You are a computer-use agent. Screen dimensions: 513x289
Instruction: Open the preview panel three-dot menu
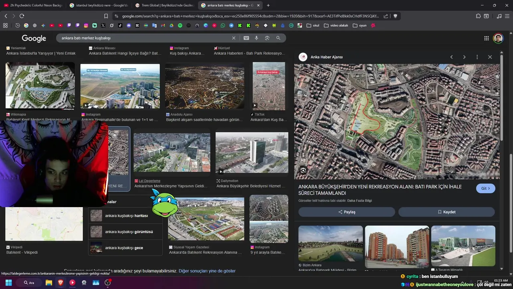[477, 57]
